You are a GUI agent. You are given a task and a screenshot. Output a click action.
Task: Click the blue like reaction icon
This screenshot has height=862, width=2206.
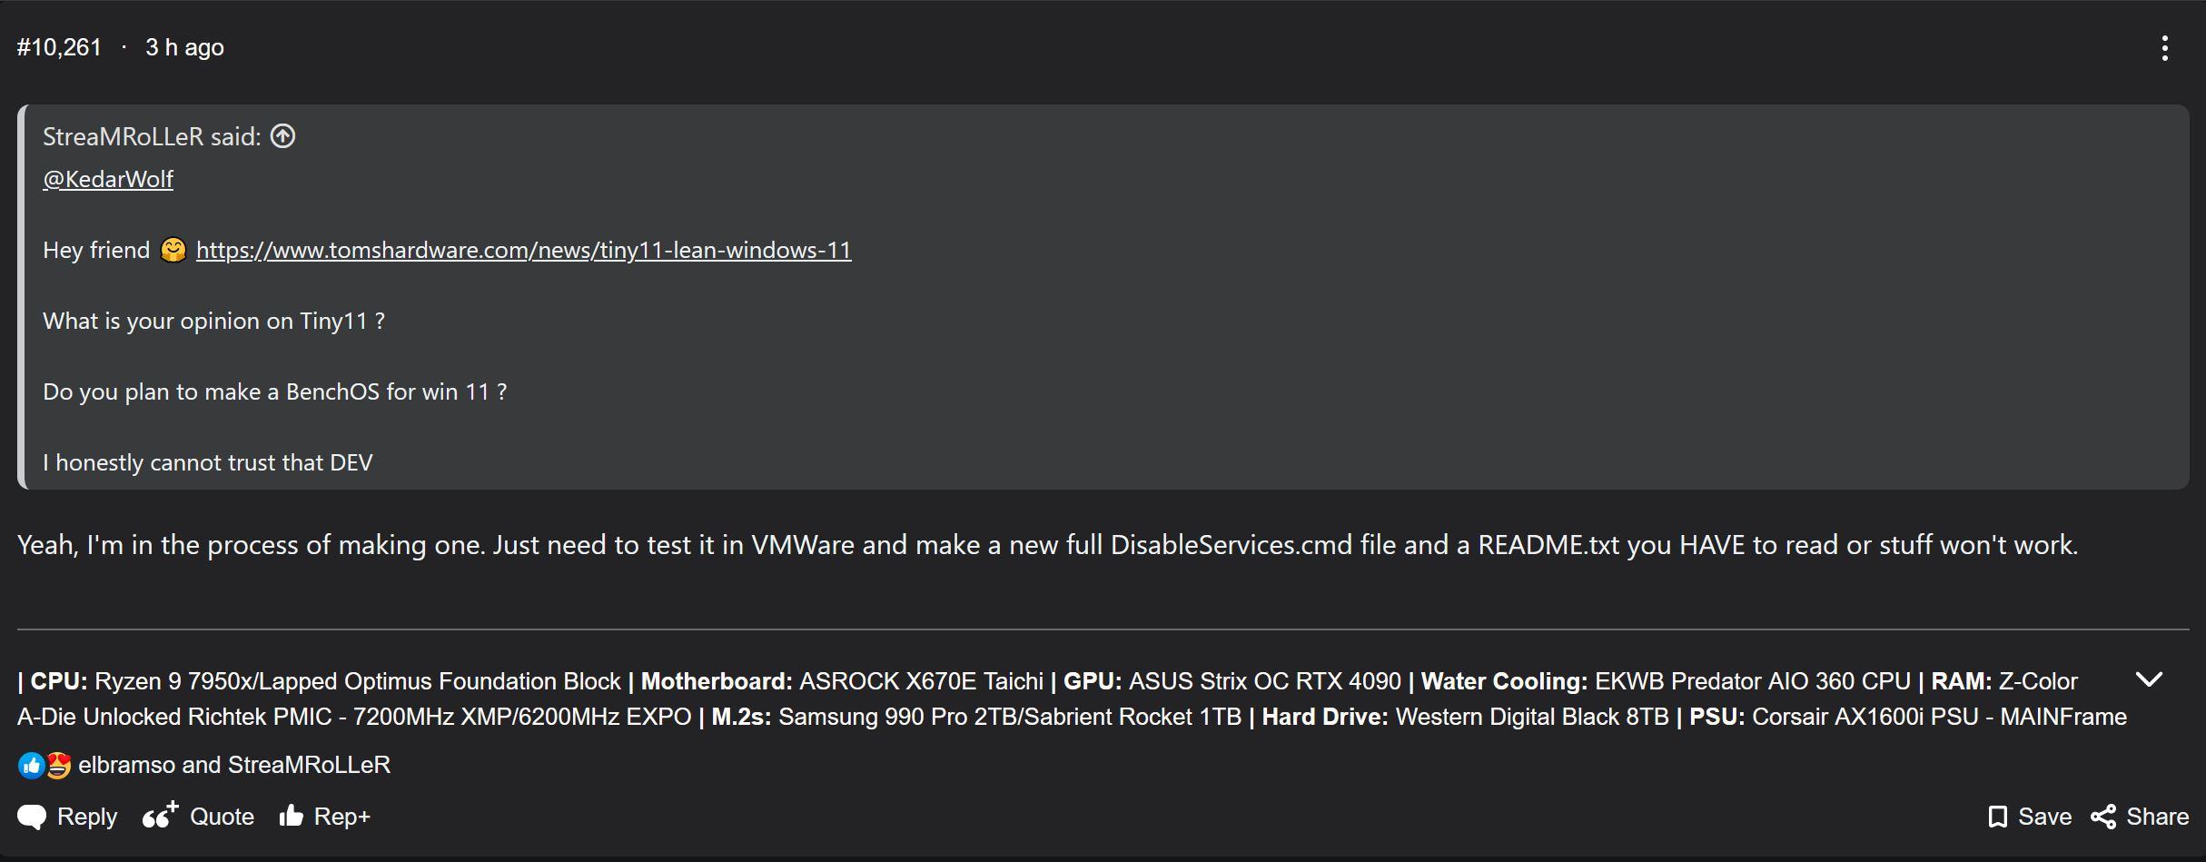pos(31,766)
